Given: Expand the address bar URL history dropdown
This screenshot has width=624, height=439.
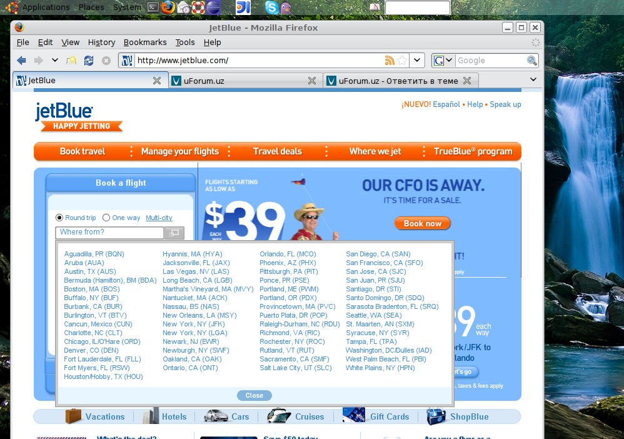Looking at the screenshot, I should 416,61.
